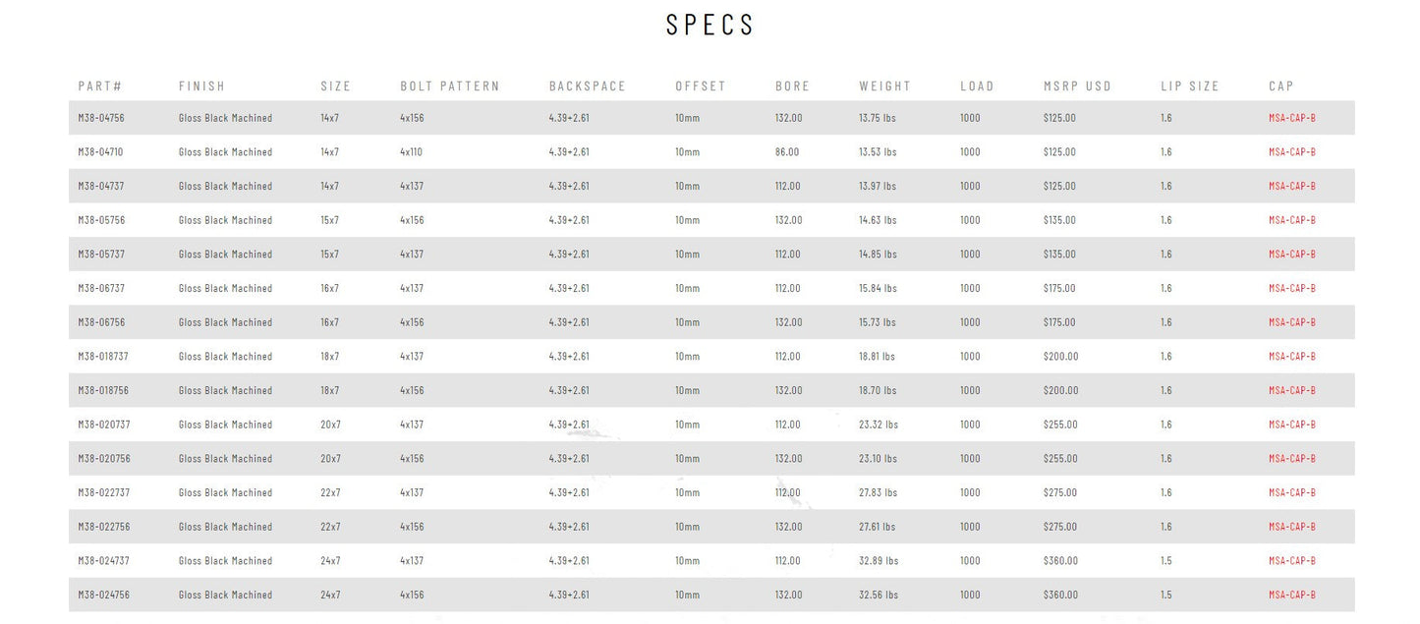Image resolution: width=1420 pixels, height=624 pixels.
Task: Click the MSA-CAP-B link for M38-024756
Action: point(1291,595)
